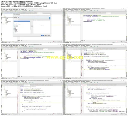Click the green Run icon in the fourth thumbnail

84,47
